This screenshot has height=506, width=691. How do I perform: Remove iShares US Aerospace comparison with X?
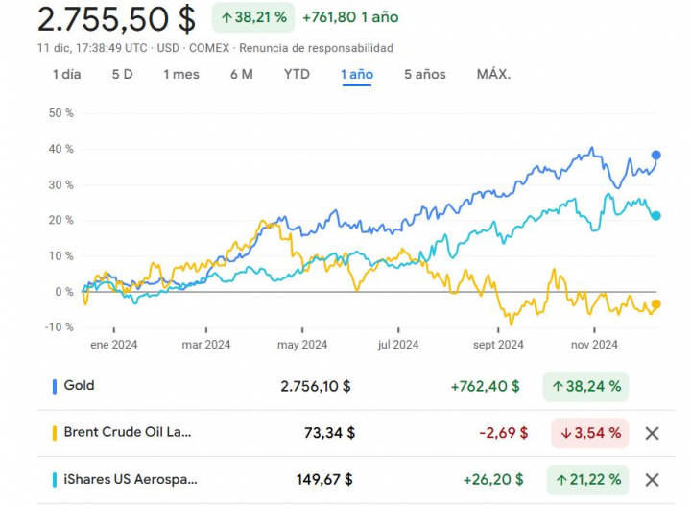[x=652, y=480]
